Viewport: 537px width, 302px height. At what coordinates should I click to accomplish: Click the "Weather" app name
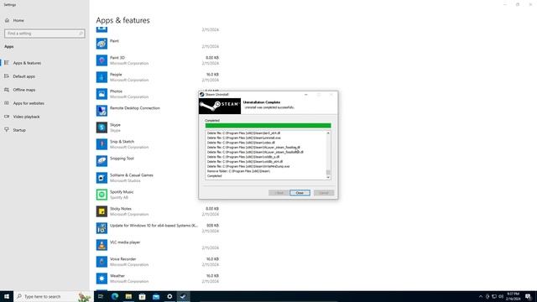click(x=117, y=276)
